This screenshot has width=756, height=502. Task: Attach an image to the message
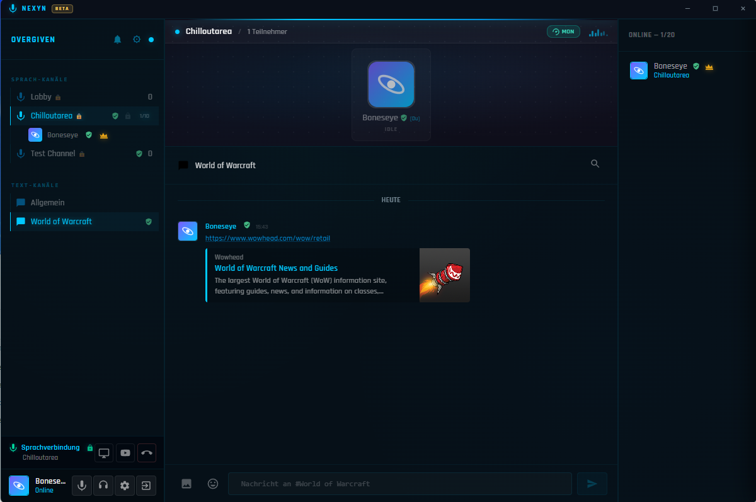pos(186,484)
